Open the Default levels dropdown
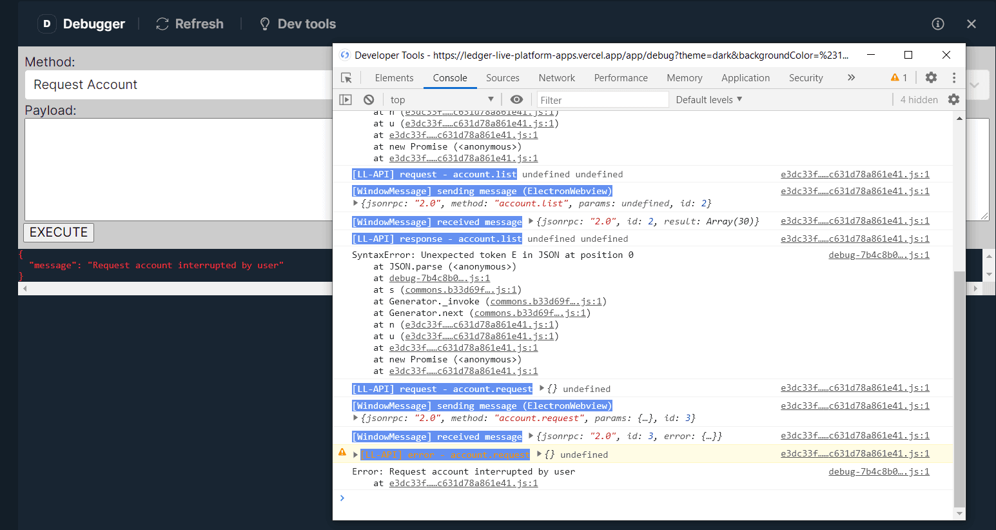The image size is (996, 530). (x=708, y=99)
